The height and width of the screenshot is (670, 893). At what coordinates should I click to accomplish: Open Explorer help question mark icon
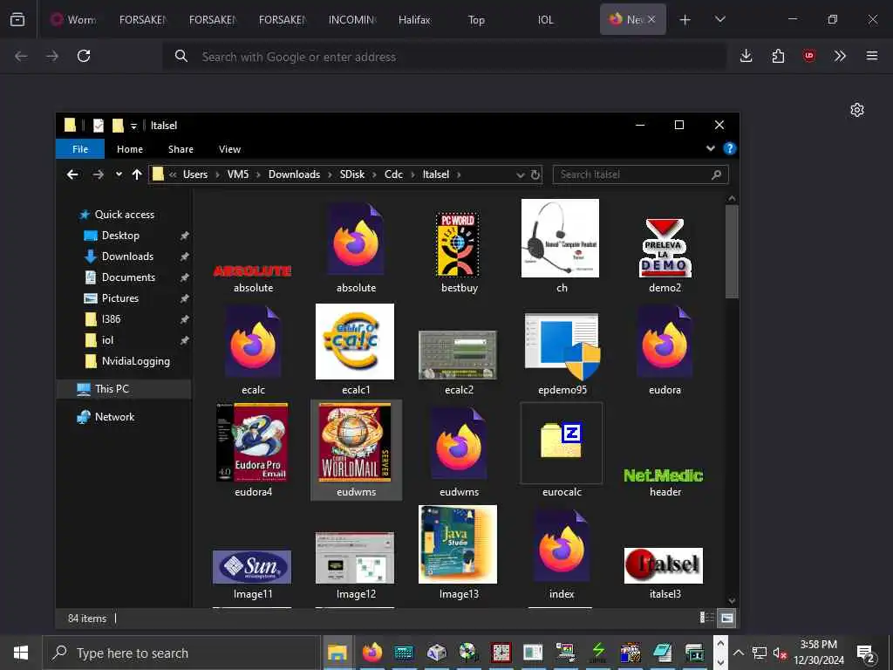730,148
